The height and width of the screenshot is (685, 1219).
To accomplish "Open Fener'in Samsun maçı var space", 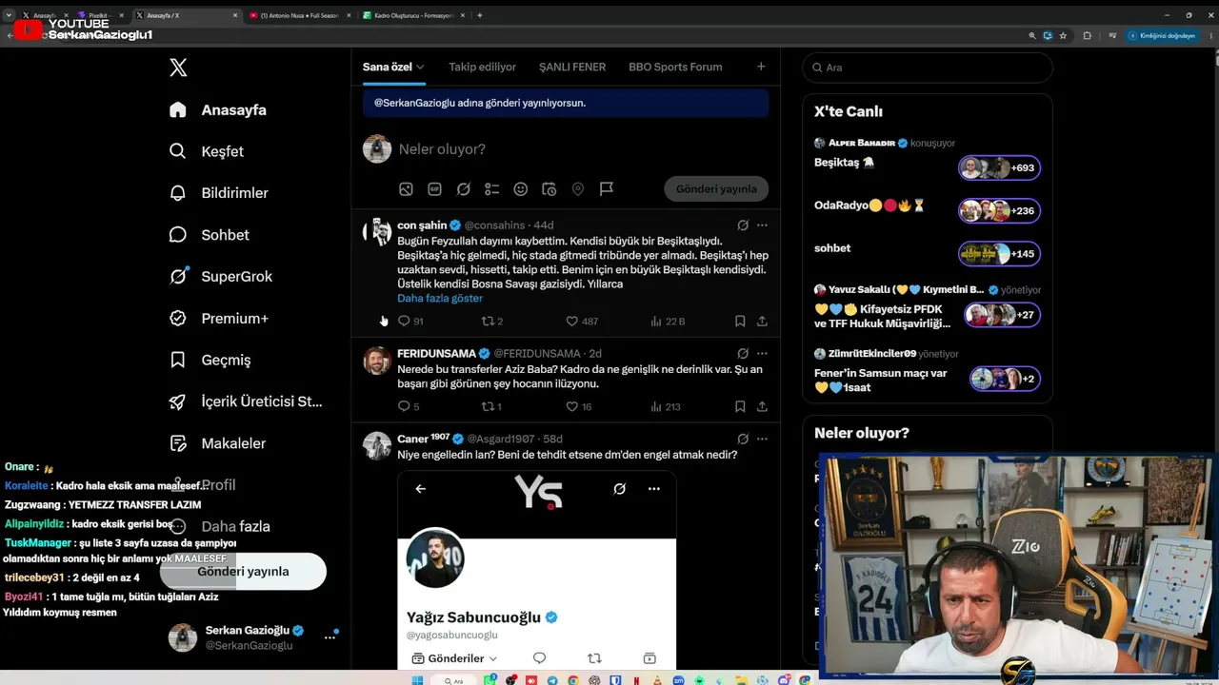I will [x=1005, y=379].
